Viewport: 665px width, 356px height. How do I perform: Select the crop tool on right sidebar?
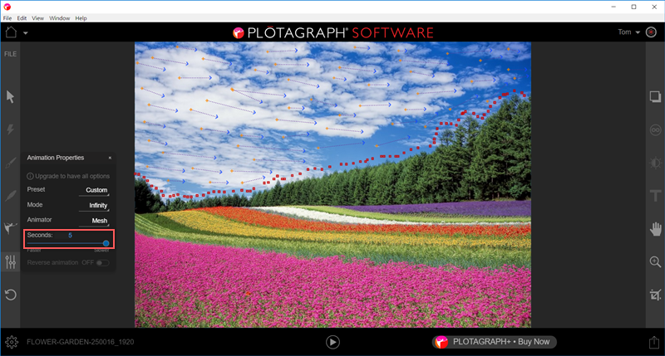click(655, 295)
